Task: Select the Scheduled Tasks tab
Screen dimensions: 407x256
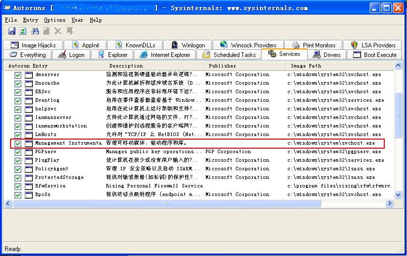Action: coord(229,54)
